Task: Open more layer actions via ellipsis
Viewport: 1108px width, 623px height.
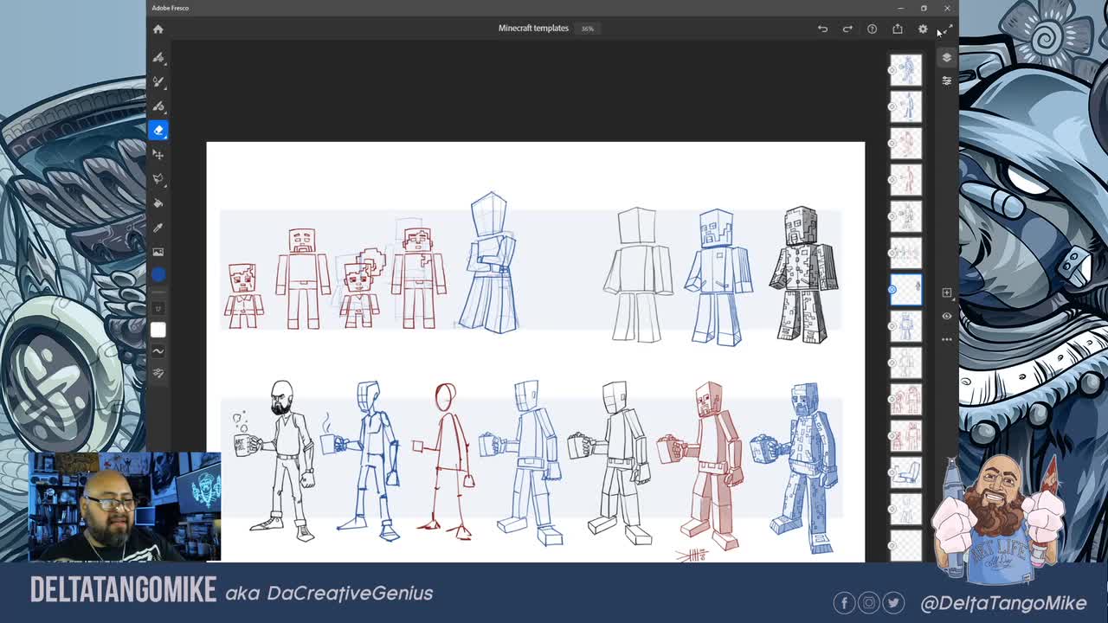Action: pos(946,339)
